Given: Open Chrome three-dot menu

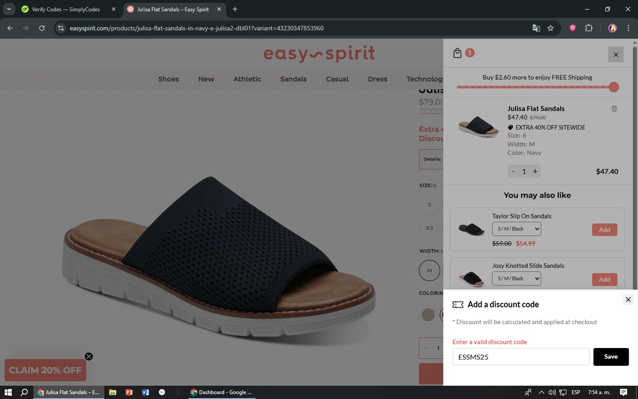Looking at the screenshot, I should [628, 28].
